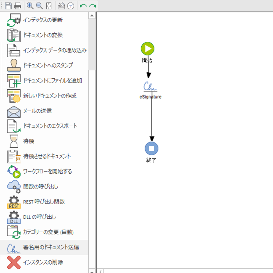Select the 待機させるドキュメント icon

[x=14, y=156]
